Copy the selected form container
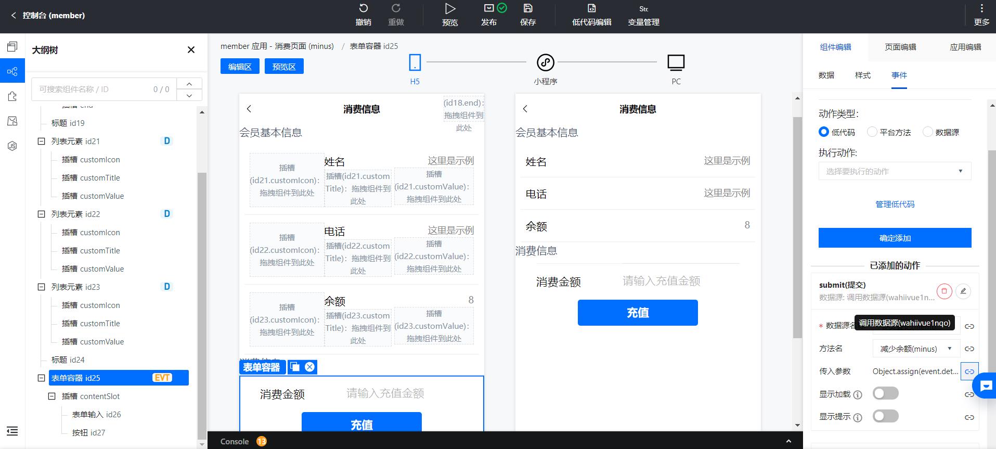Viewport: 996px width, 449px height. tap(295, 367)
